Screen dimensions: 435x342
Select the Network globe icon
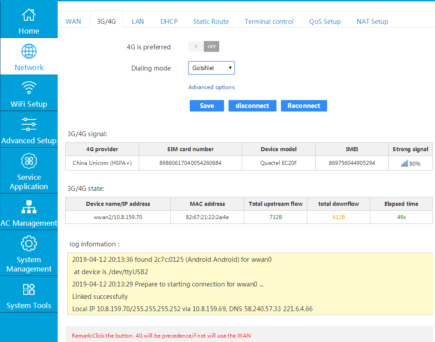(x=29, y=52)
